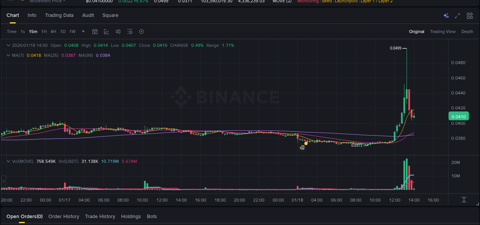This screenshot has width=480, height=225.
Task: Open the widgets grid icon at top right
Action: (x=470, y=16)
